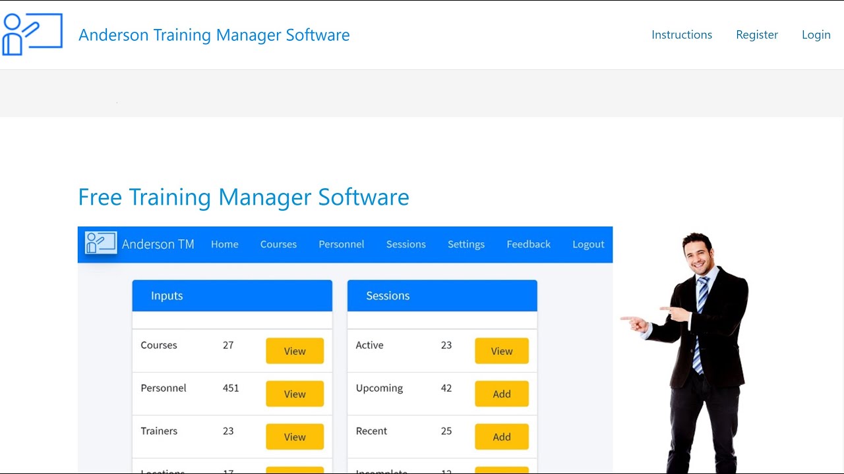The width and height of the screenshot is (844, 474).
Task: Click the Upcoming count 42
Action: (446, 388)
